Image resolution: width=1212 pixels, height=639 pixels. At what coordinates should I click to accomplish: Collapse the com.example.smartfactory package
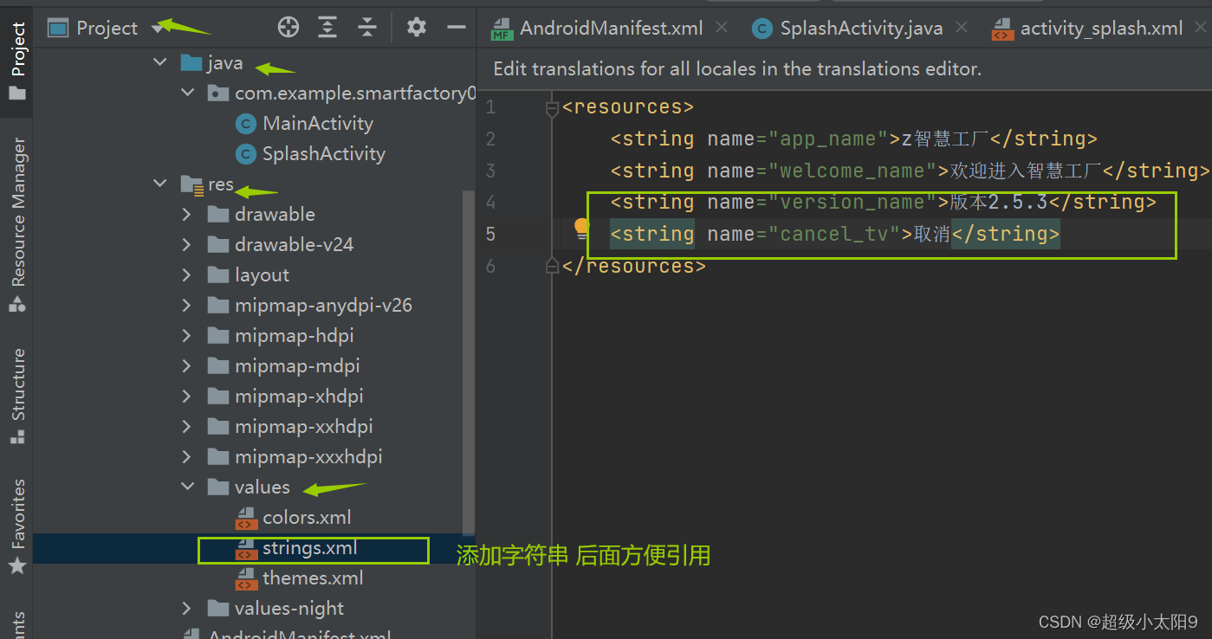[188, 94]
